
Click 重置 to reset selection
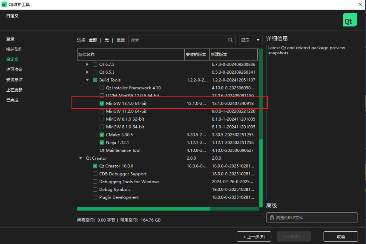tap(120, 40)
